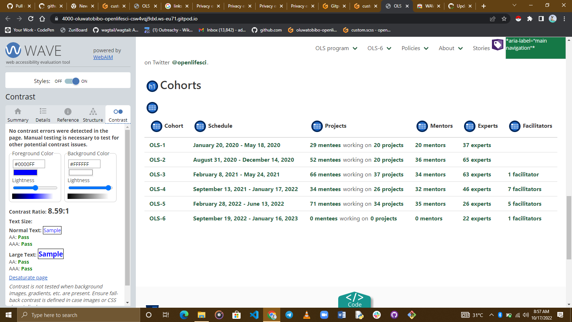Open Telegram from the taskbar
The width and height of the screenshot is (572, 322).
click(x=289, y=315)
